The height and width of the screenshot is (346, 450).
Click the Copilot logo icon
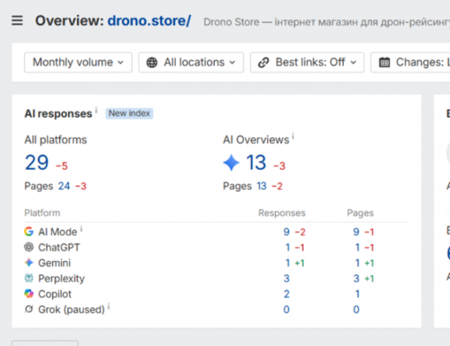(28, 293)
